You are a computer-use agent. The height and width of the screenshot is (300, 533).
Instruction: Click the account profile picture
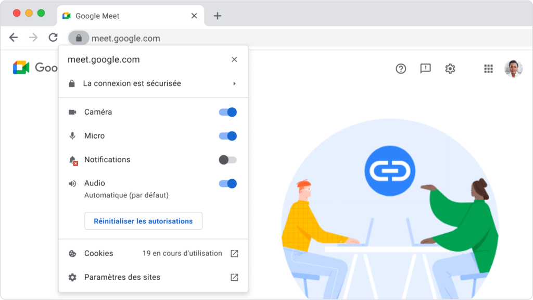click(513, 68)
